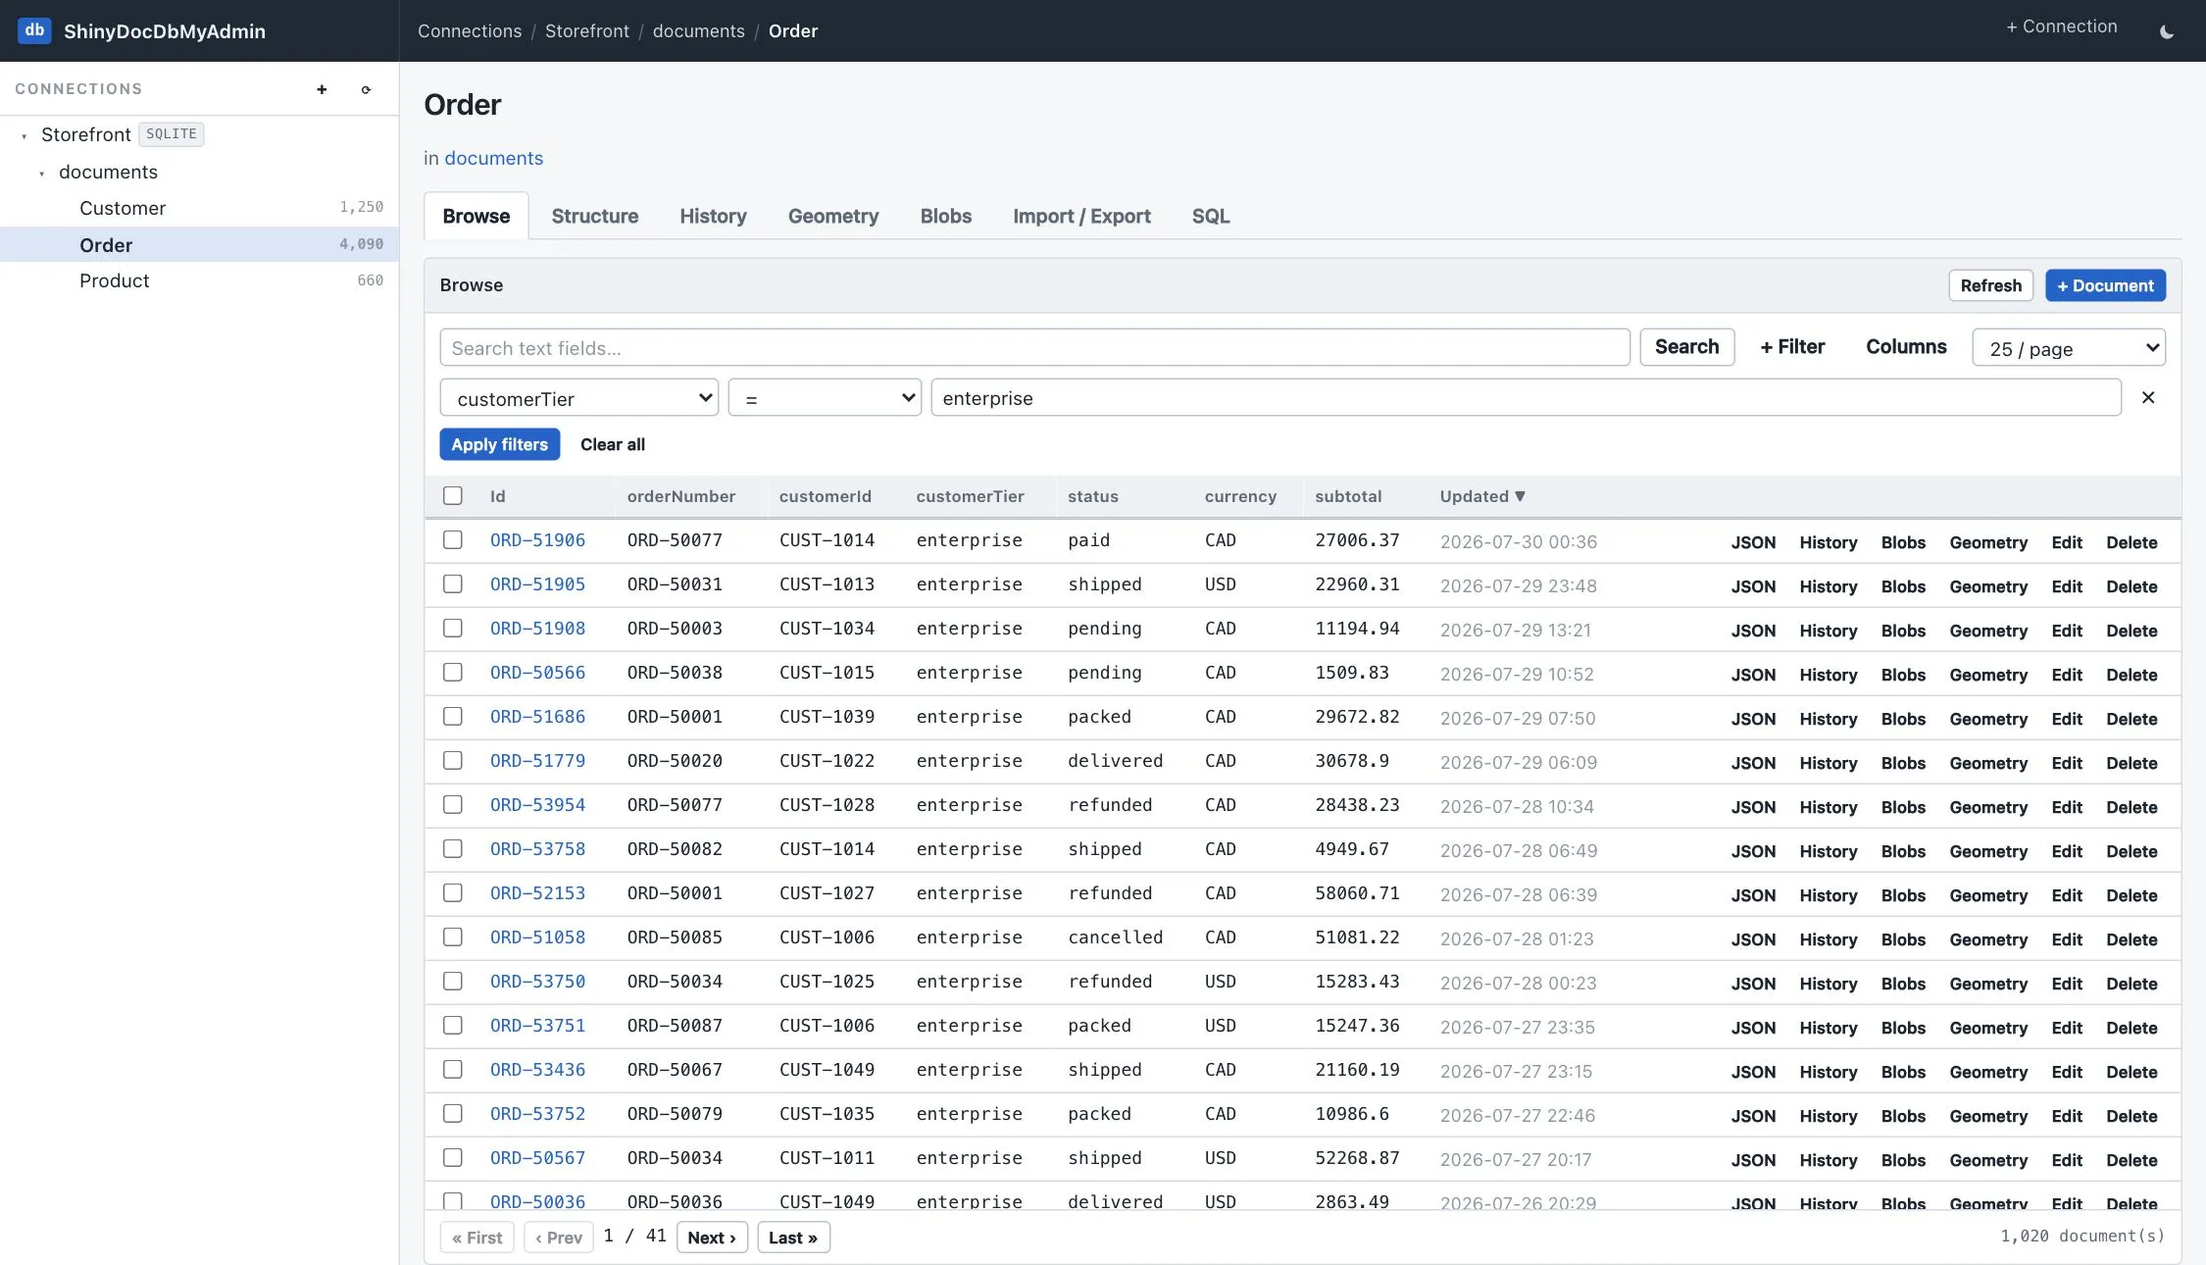Select the Browse tab
The height and width of the screenshot is (1265, 2206).
pos(476,216)
